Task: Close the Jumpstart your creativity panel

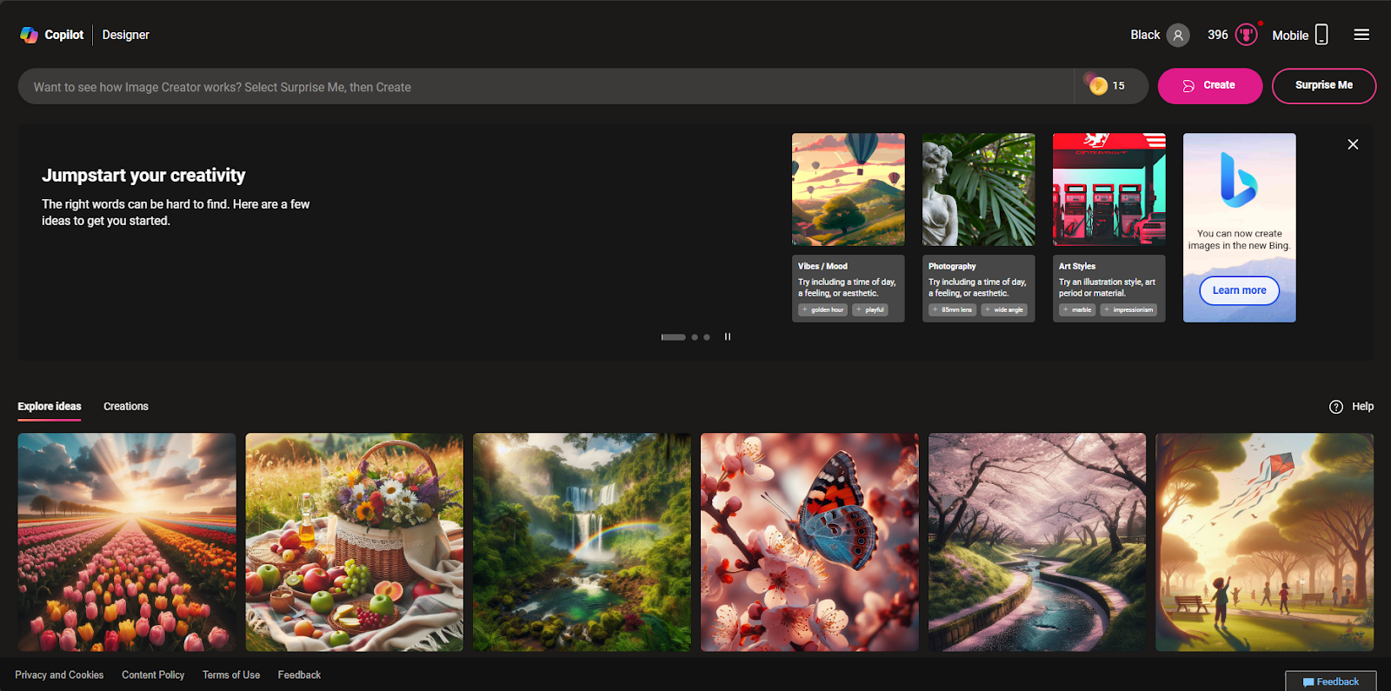Action: [1353, 144]
